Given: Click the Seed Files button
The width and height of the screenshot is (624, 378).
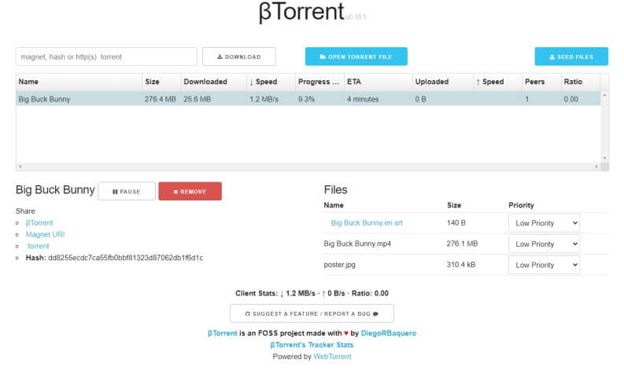Looking at the screenshot, I should [571, 57].
